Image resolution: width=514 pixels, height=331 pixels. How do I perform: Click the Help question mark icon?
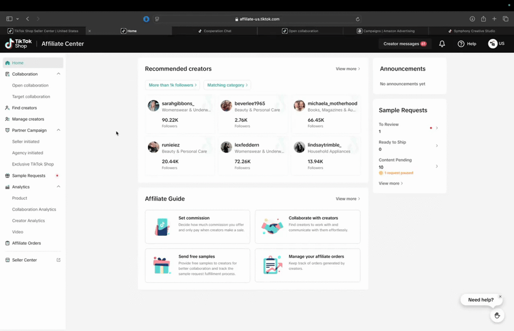pyautogui.click(x=461, y=44)
